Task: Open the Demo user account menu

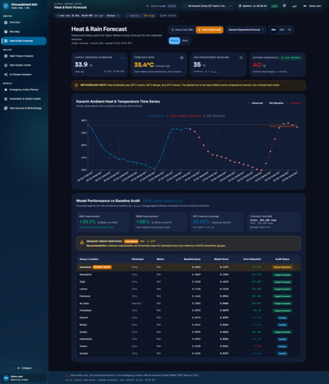Action: pyautogui.click(x=312, y=6)
